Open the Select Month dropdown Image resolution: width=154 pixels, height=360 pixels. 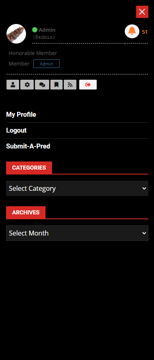coord(77,233)
